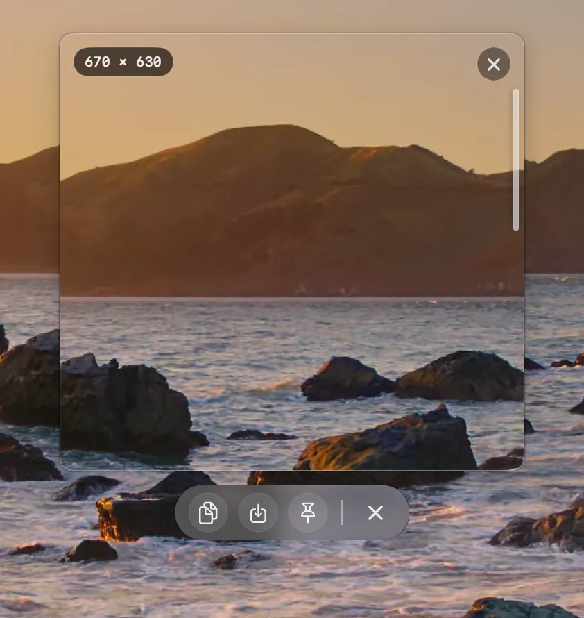Save the capture with the download icon
The width and height of the screenshot is (584, 618).
click(258, 512)
